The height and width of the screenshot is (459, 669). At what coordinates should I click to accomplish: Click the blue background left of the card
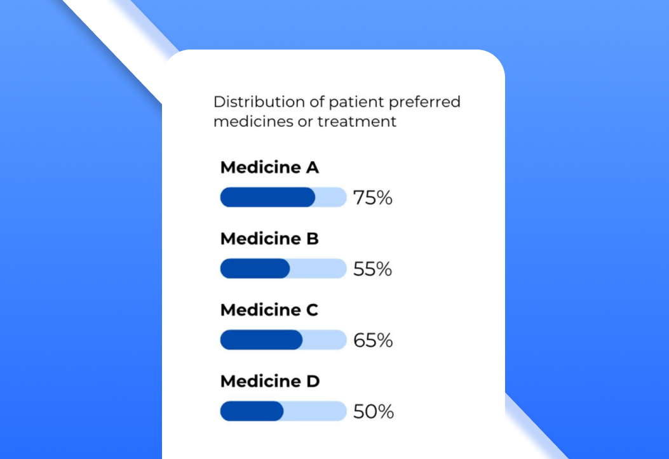[76, 254]
